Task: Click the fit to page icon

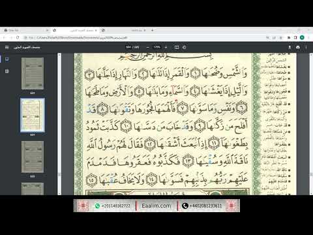Action: pyautogui.click(x=177, y=47)
